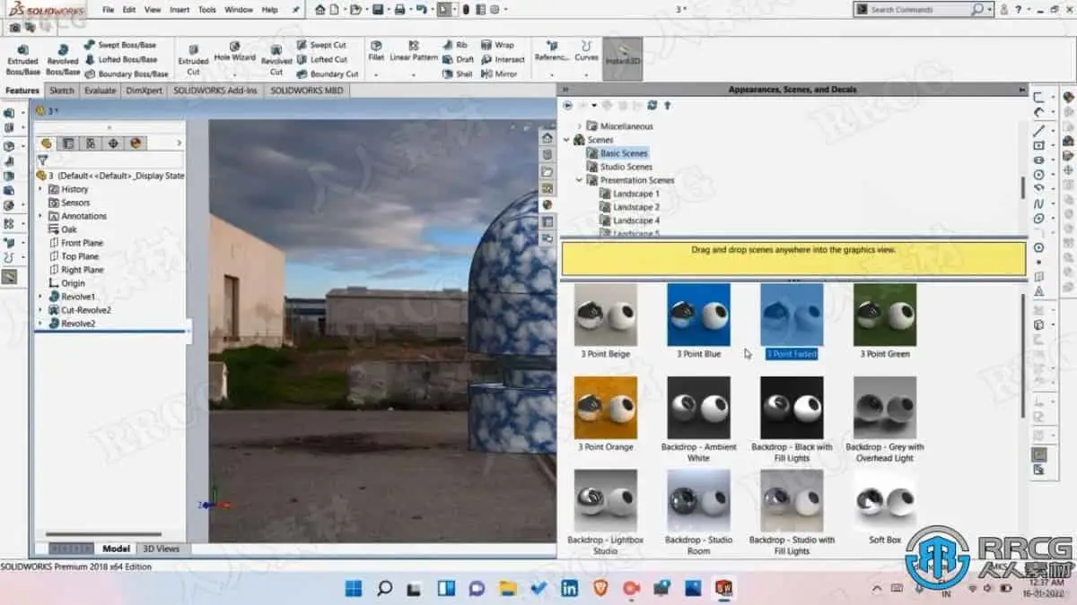
Task: Open the Tools menu
Action: point(206,9)
